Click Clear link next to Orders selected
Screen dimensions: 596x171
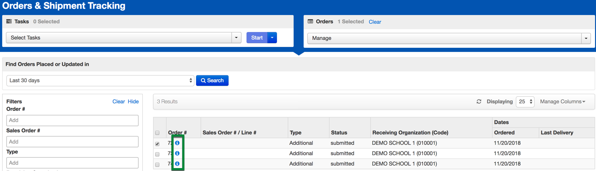pos(375,22)
